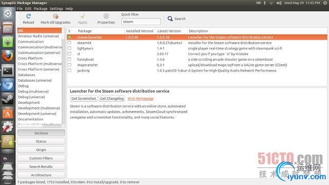Screen dimensions: 329x185
Task: Open Ubuntu Software Center launcher icon
Action: (x=8, y=113)
